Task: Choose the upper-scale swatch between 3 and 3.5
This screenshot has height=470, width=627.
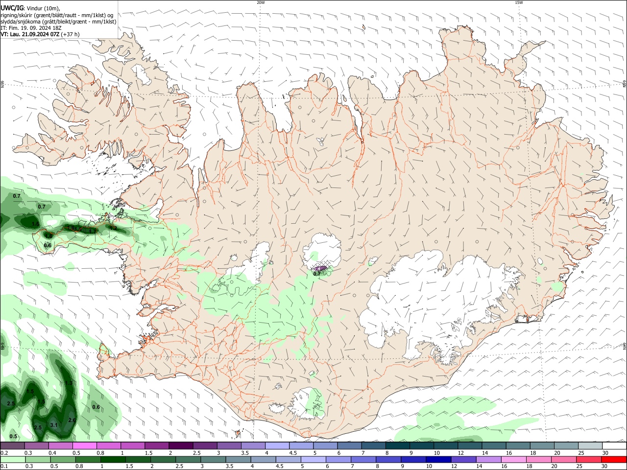Action: 229,446
